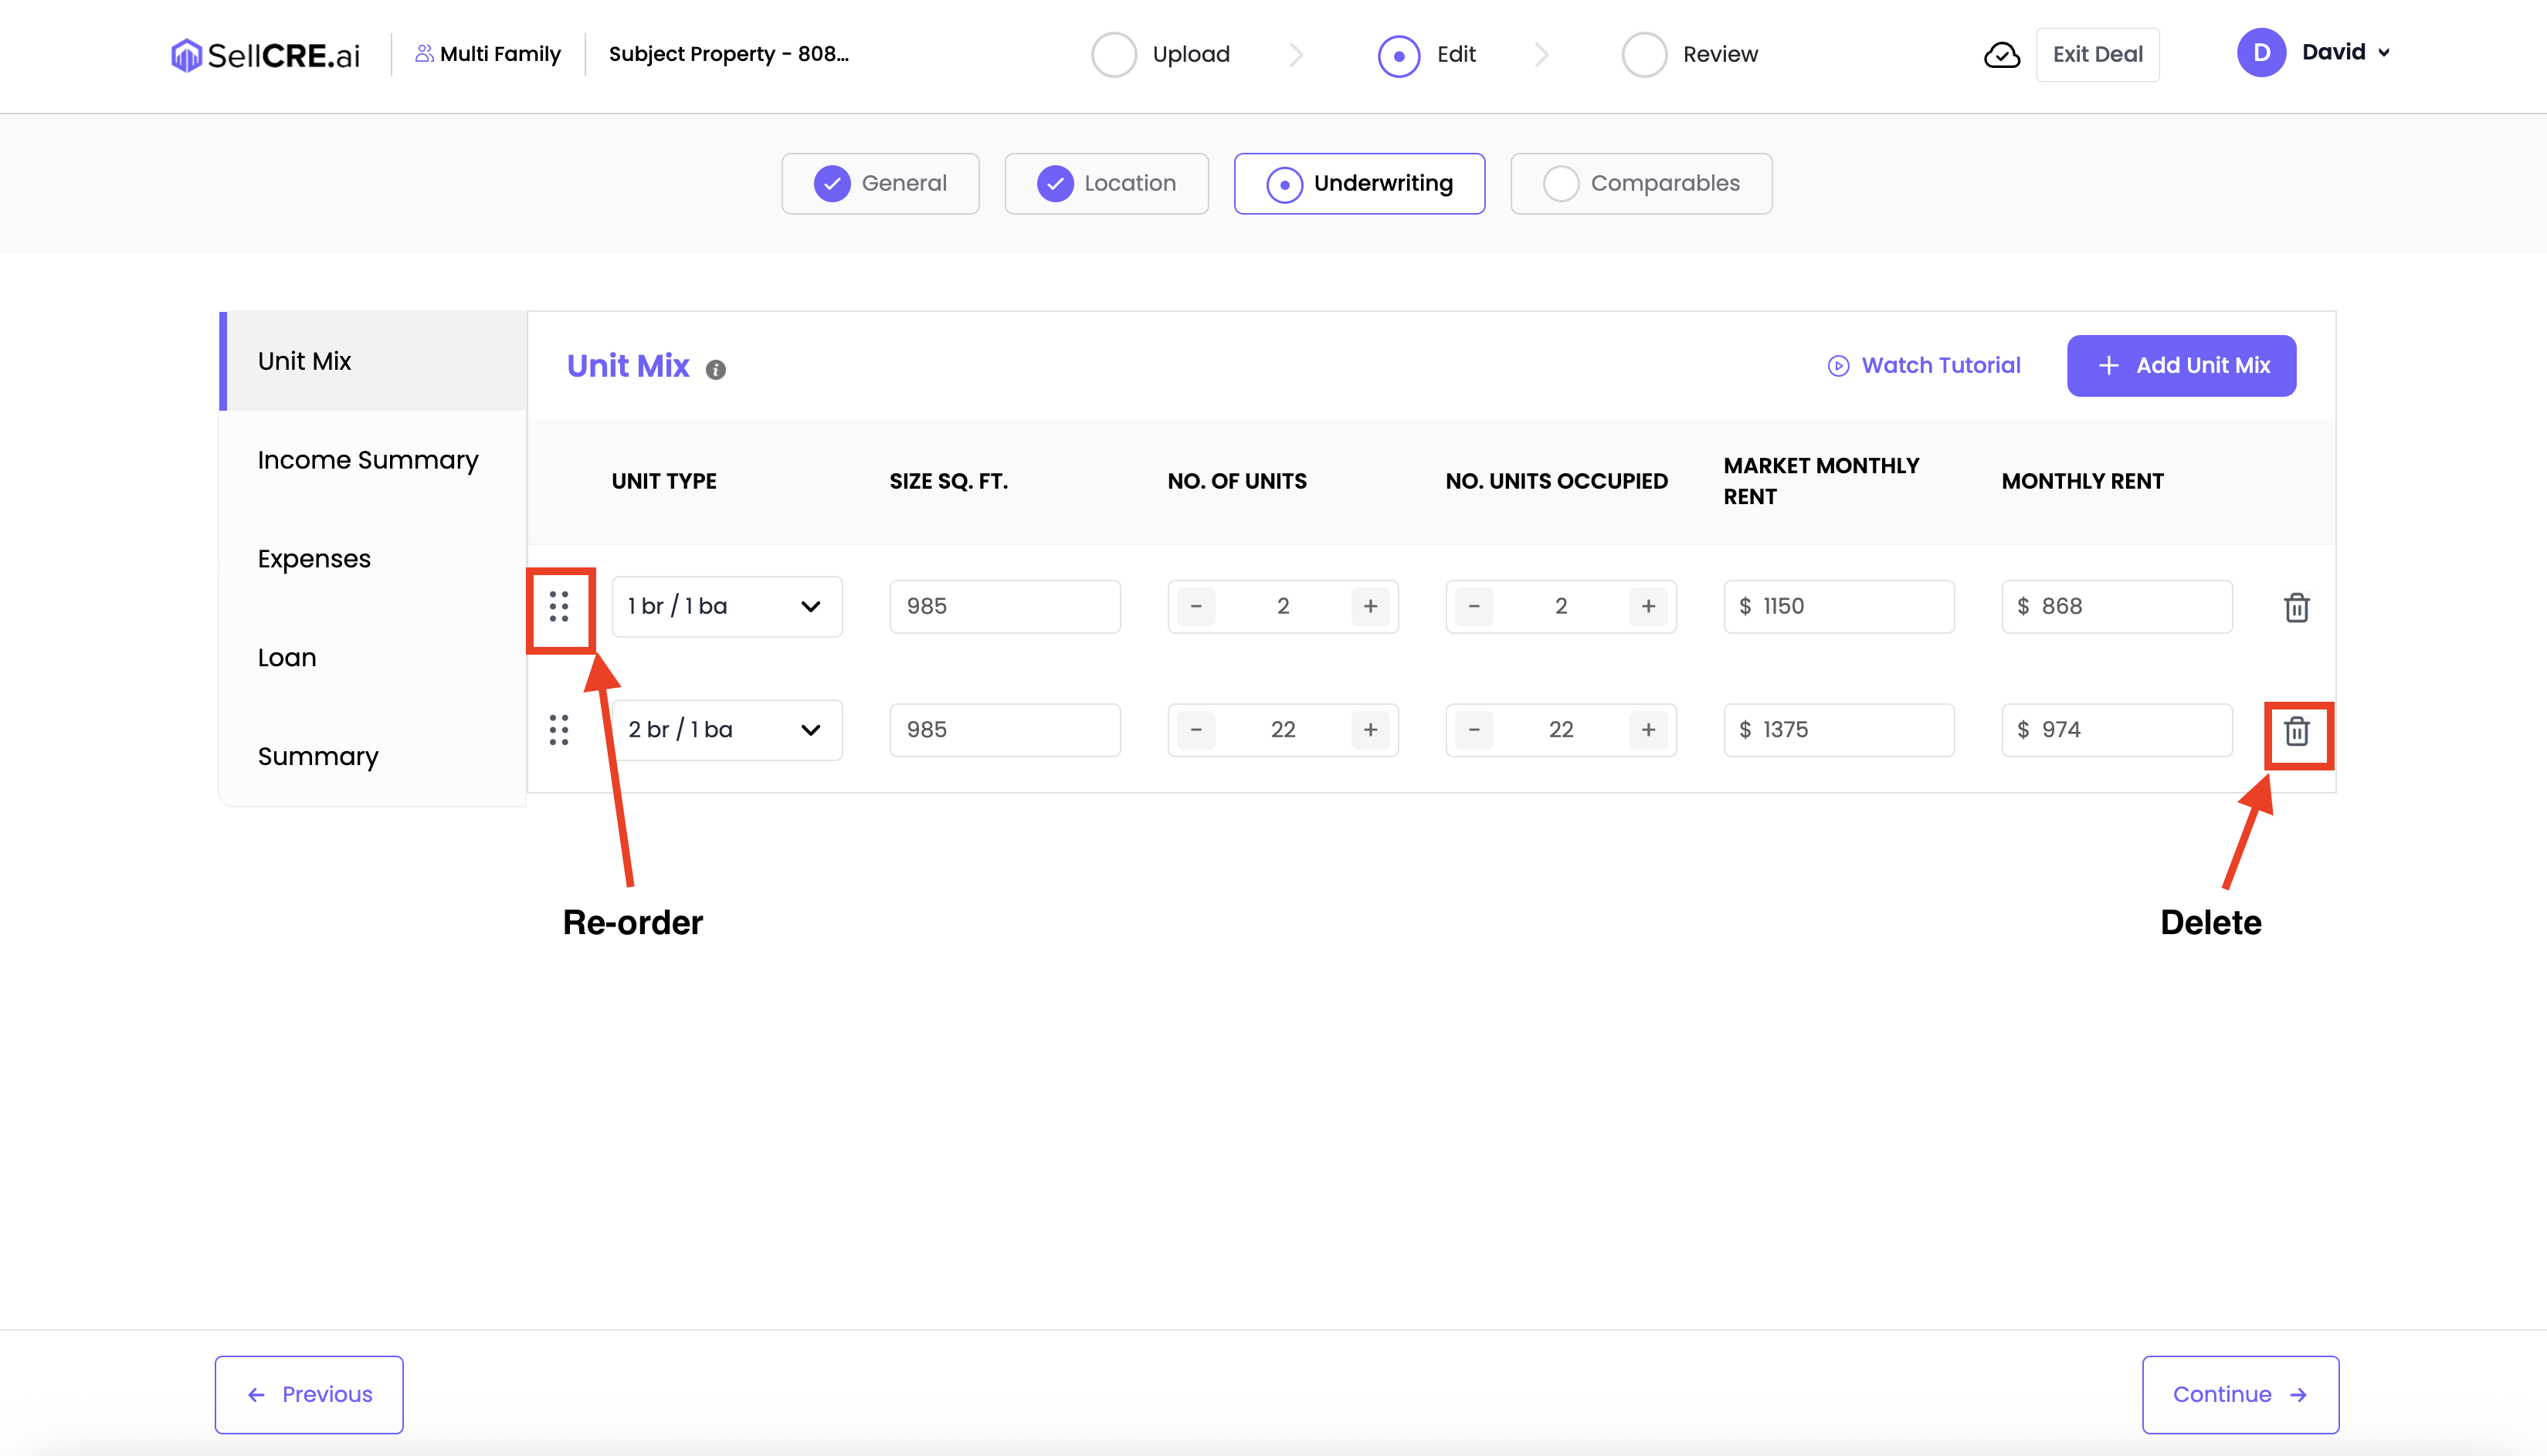The width and height of the screenshot is (2547, 1456).
Task: Open Income Summary in sidebar
Action: click(x=367, y=460)
